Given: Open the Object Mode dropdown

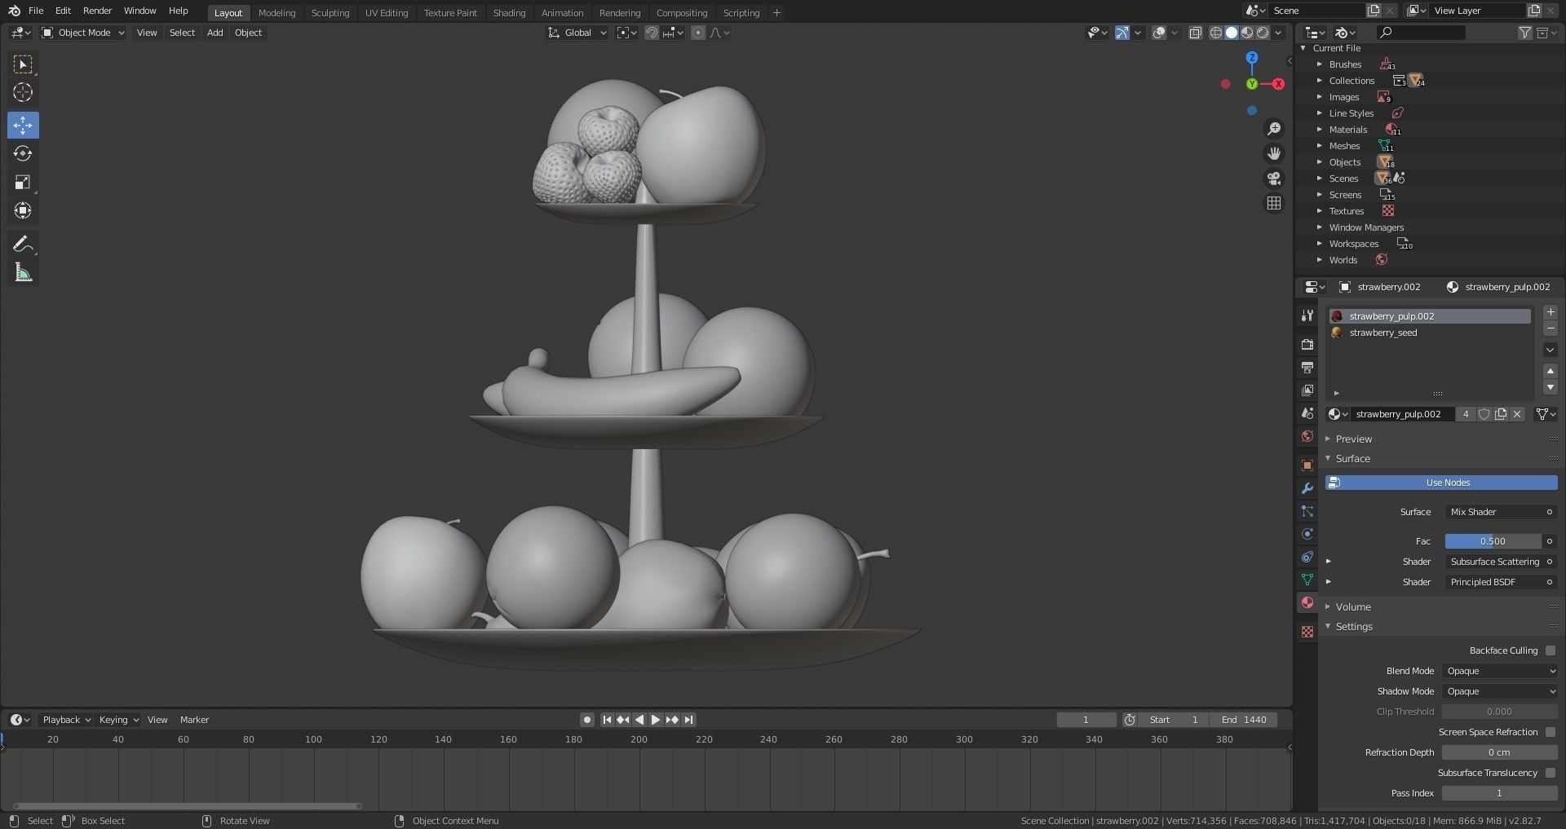Looking at the screenshot, I should click(x=83, y=33).
